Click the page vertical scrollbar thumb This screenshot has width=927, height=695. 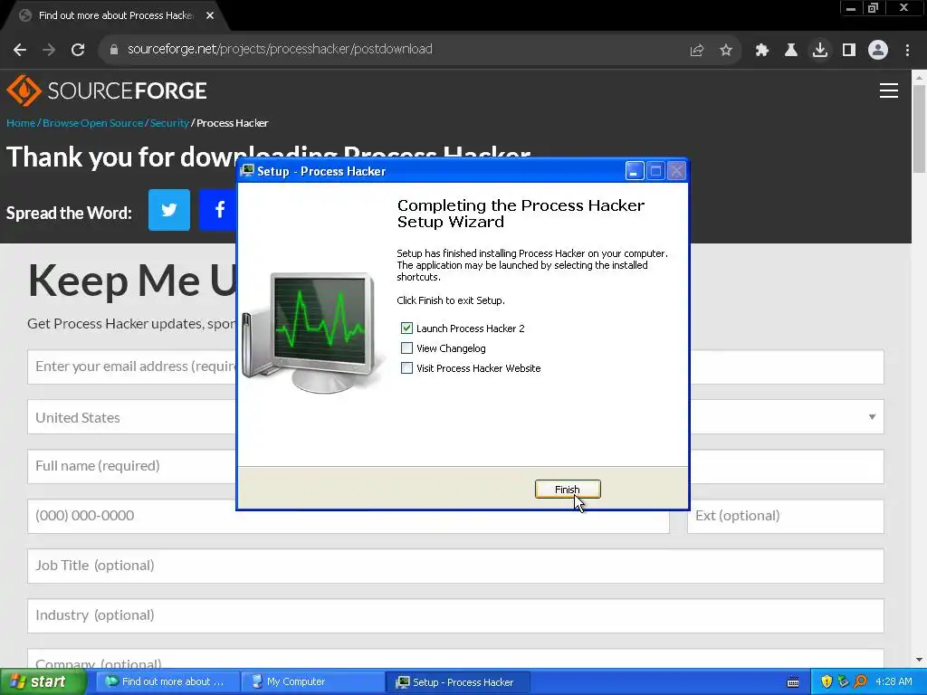919,129
